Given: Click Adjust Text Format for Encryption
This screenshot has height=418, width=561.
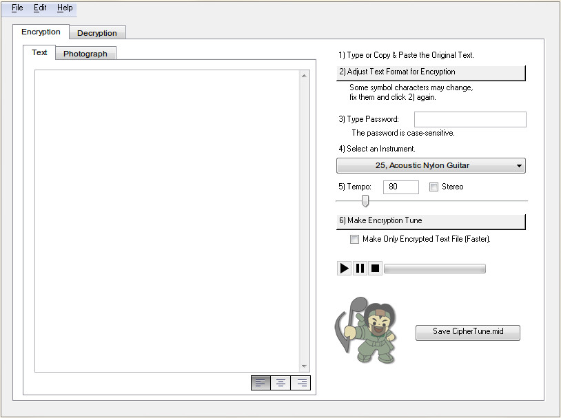Looking at the screenshot, I should click(x=431, y=73).
